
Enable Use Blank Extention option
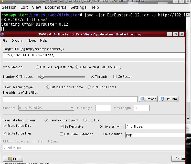pyautogui.click(x=62, y=134)
